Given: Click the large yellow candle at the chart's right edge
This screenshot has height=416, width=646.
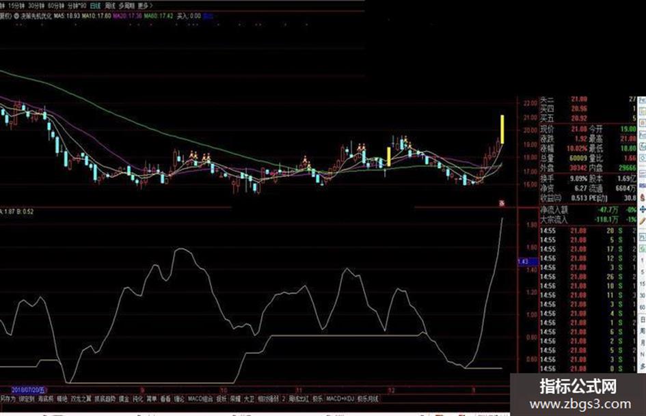Looking at the screenshot, I should pos(502,129).
